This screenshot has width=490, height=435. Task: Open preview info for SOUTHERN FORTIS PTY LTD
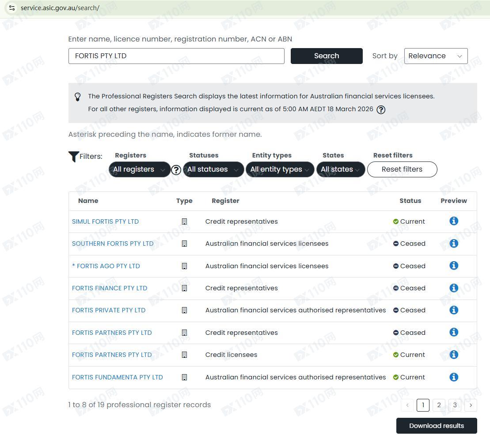[453, 243]
